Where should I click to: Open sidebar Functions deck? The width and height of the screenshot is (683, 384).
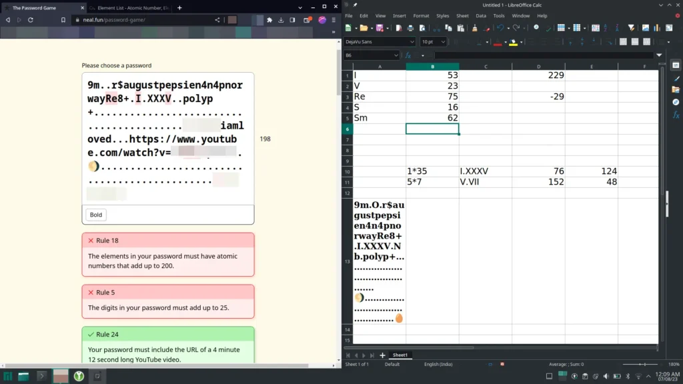pos(676,115)
